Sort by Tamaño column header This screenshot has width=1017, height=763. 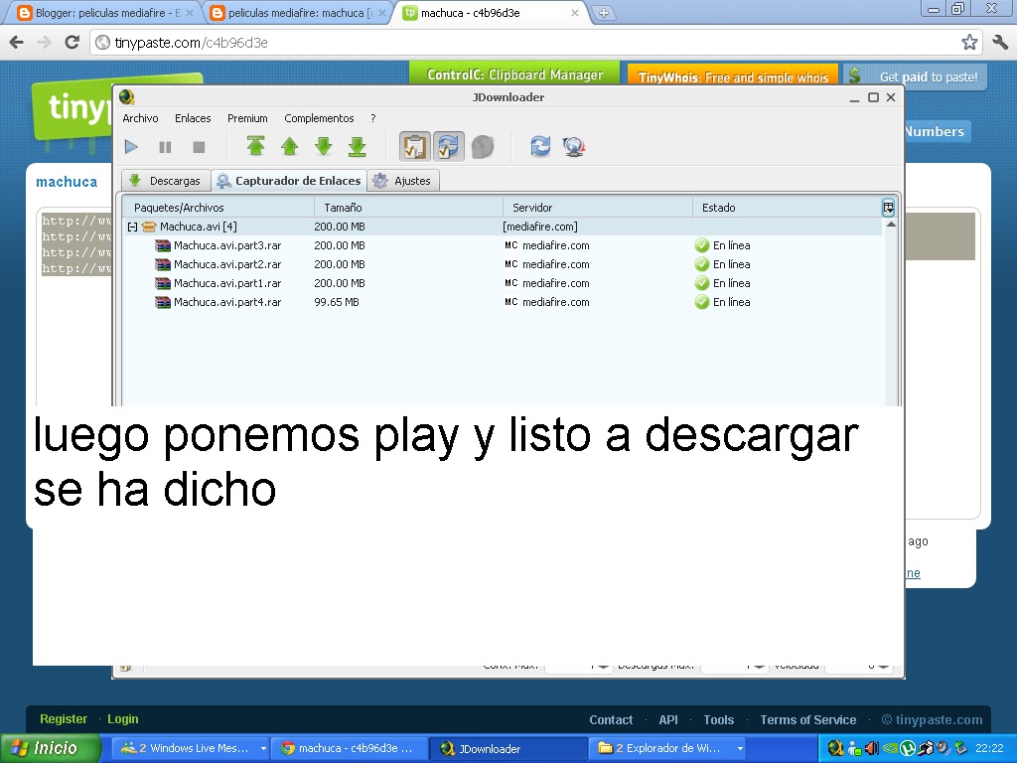click(408, 208)
